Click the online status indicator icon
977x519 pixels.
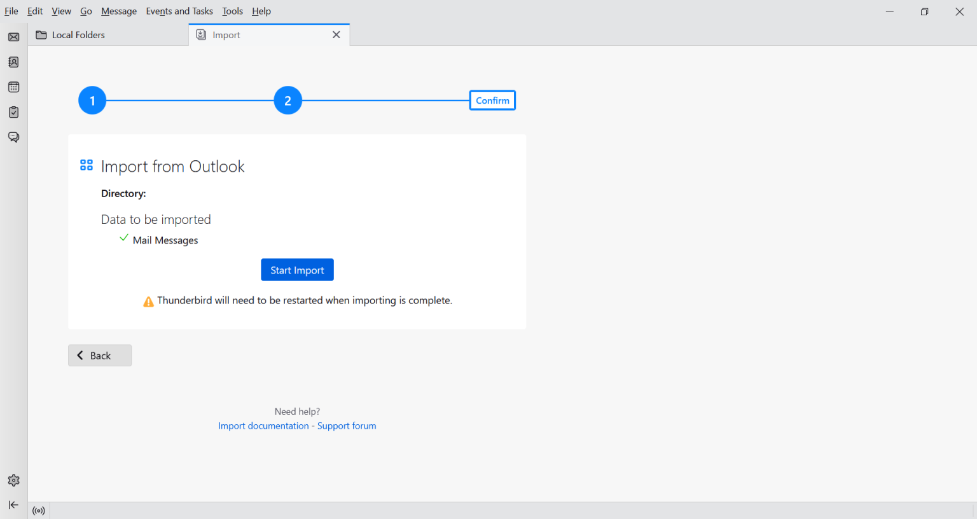point(39,511)
